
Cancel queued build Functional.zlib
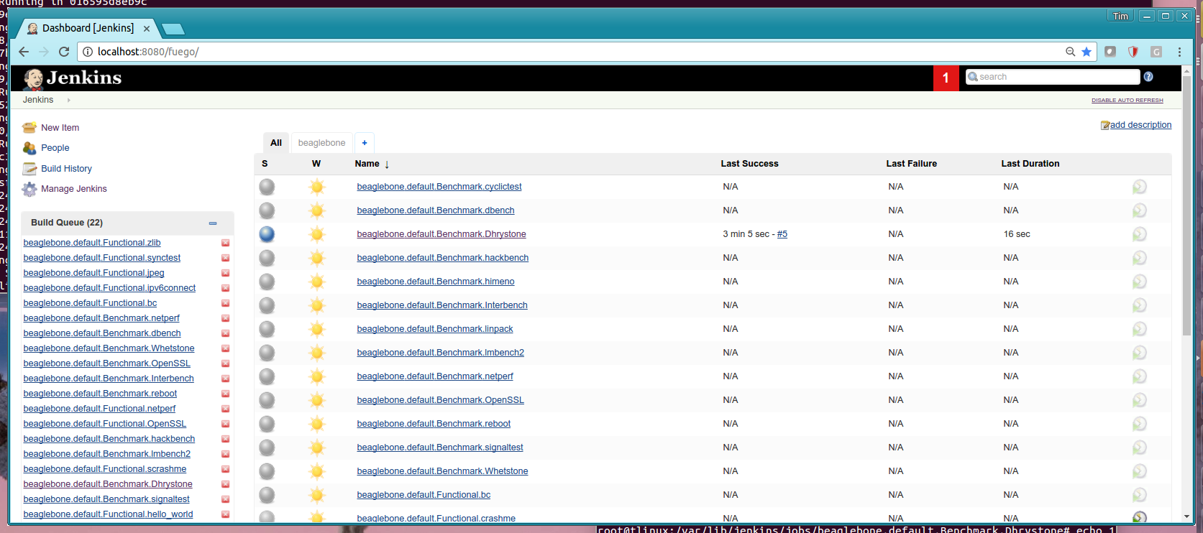pos(225,243)
